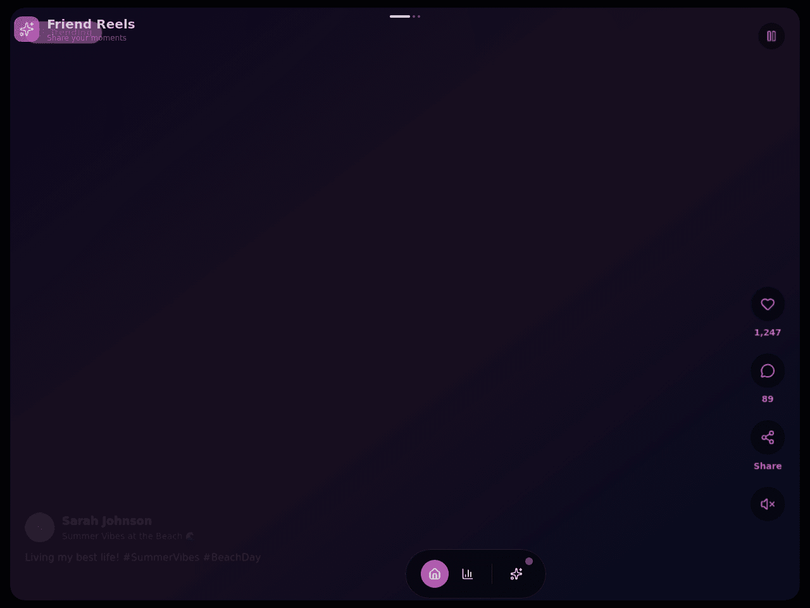Screen dimensions: 810x608
Task: Click the share network icon
Action: [768, 438]
